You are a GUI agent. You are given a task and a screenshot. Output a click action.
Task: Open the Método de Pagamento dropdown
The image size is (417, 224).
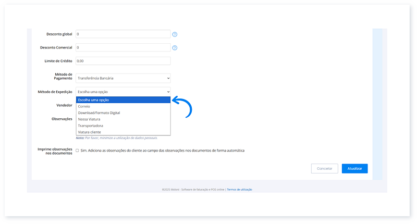123,78
